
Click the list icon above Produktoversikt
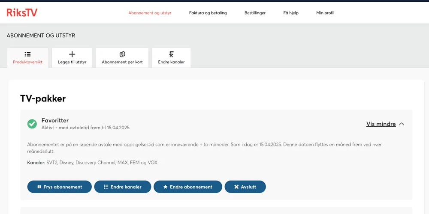click(27, 54)
